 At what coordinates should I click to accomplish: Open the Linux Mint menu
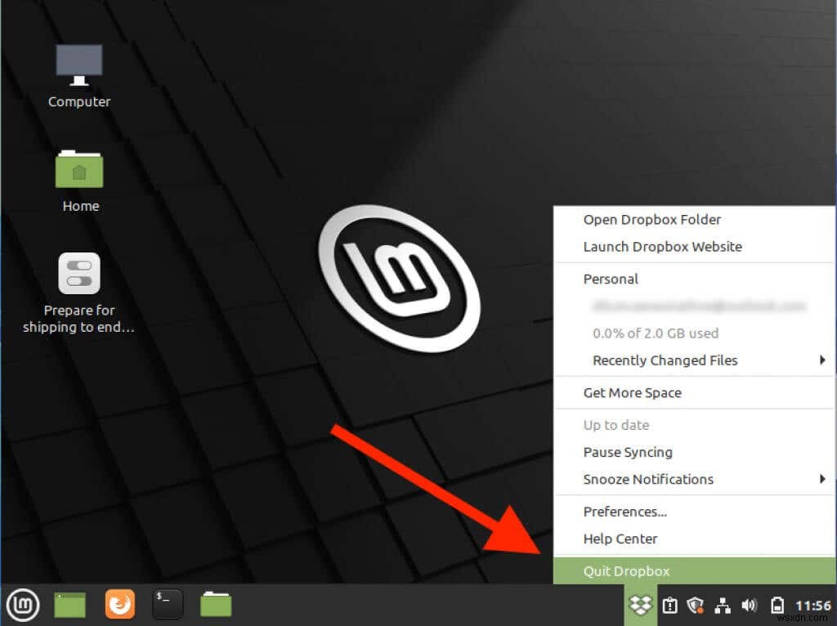[x=23, y=605]
